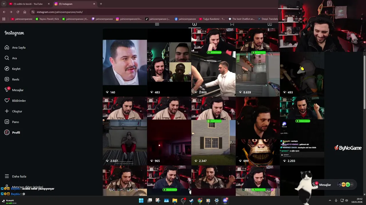
Task: Click the page vertical scrollbar
Action: click(x=364, y=82)
